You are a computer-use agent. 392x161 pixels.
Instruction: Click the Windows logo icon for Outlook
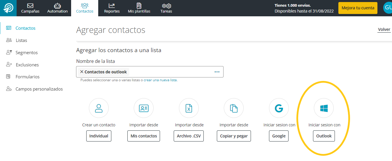(x=324, y=108)
